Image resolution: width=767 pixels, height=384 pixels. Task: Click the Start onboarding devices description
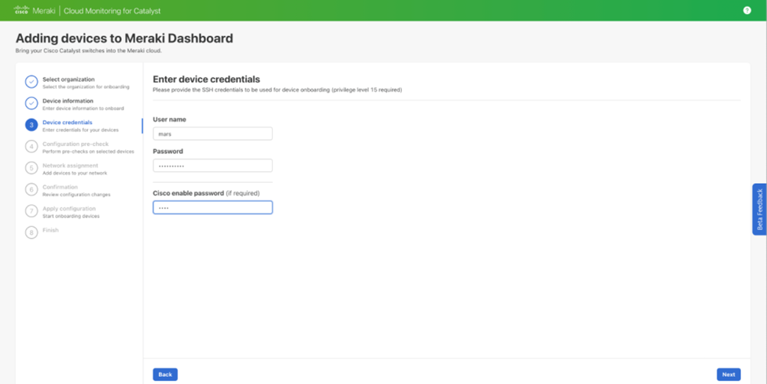tap(71, 216)
